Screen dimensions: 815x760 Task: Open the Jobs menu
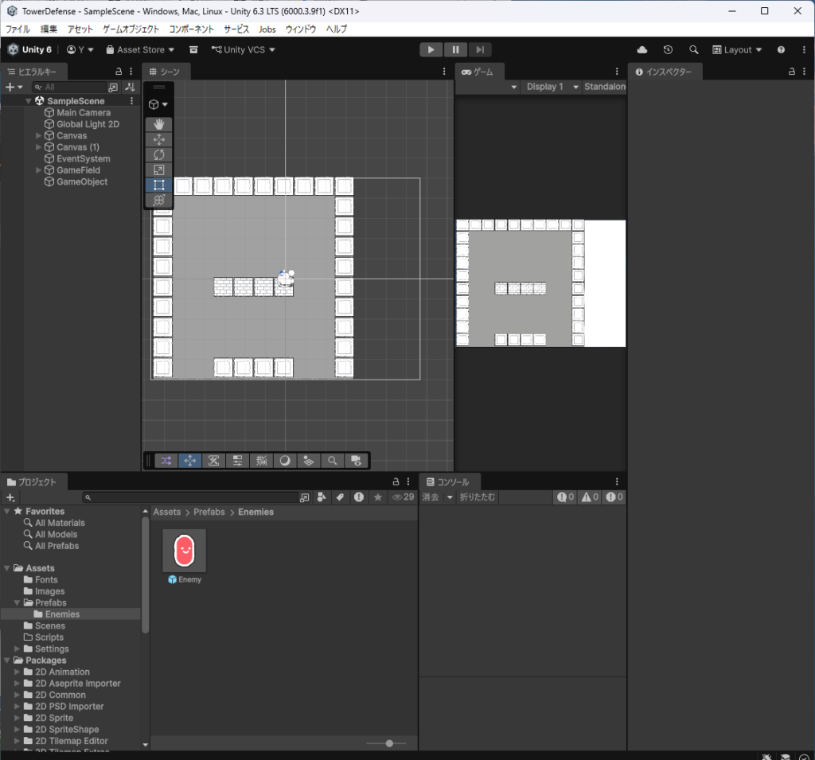point(267,29)
